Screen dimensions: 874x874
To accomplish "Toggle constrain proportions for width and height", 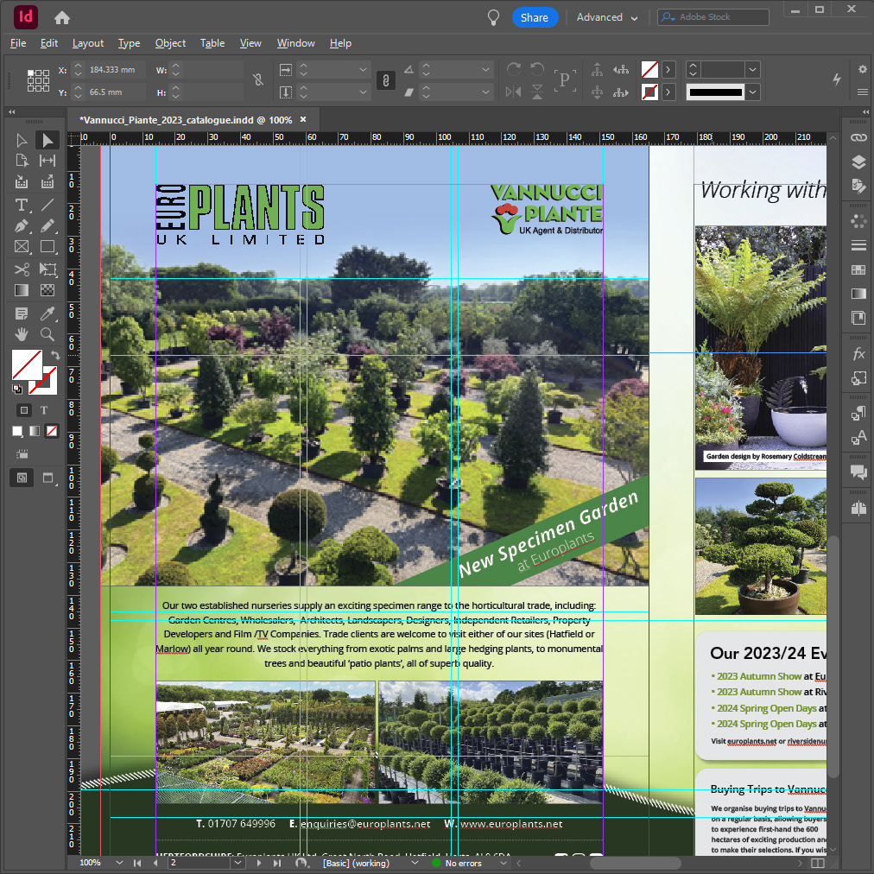I will pyautogui.click(x=257, y=80).
